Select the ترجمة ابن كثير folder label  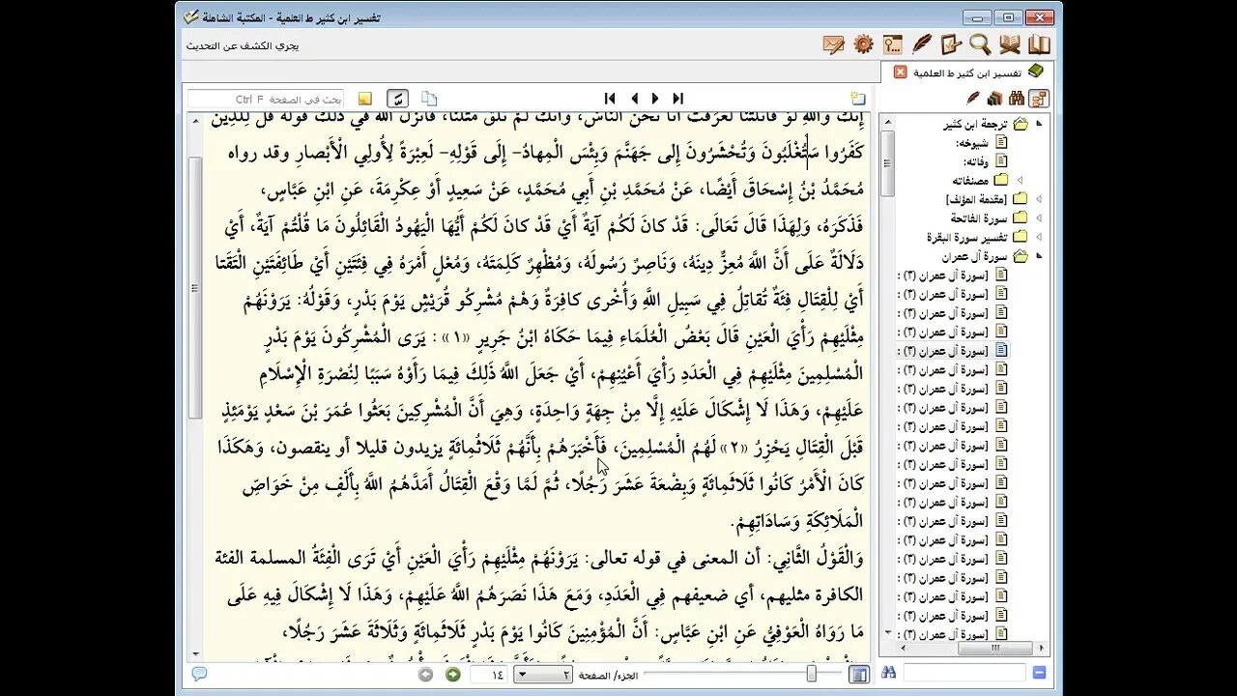pyautogui.click(x=976, y=124)
